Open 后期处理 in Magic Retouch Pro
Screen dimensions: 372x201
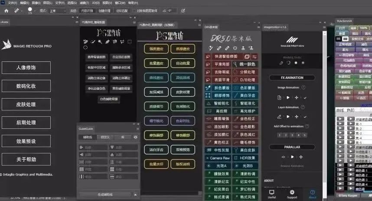26,122
